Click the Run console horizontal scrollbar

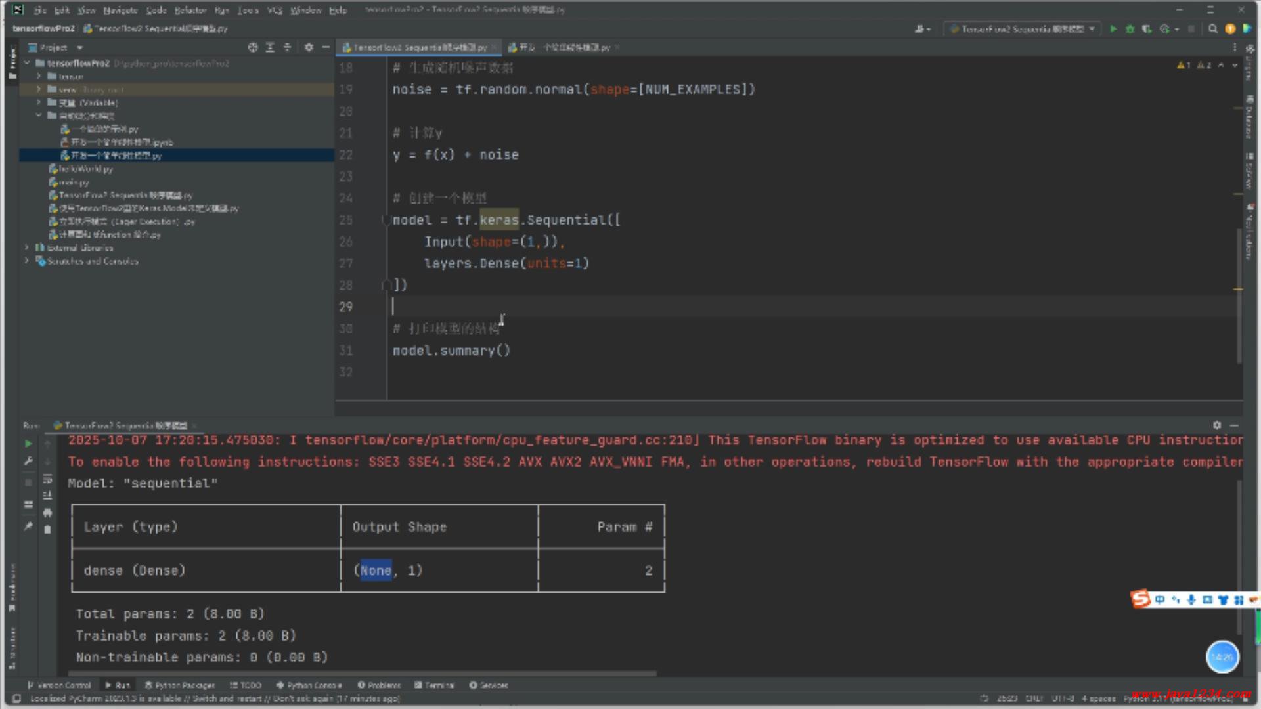pos(361,673)
